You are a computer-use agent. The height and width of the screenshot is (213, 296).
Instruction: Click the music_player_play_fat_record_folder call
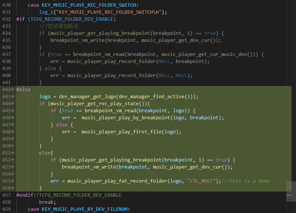(x=117, y=181)
